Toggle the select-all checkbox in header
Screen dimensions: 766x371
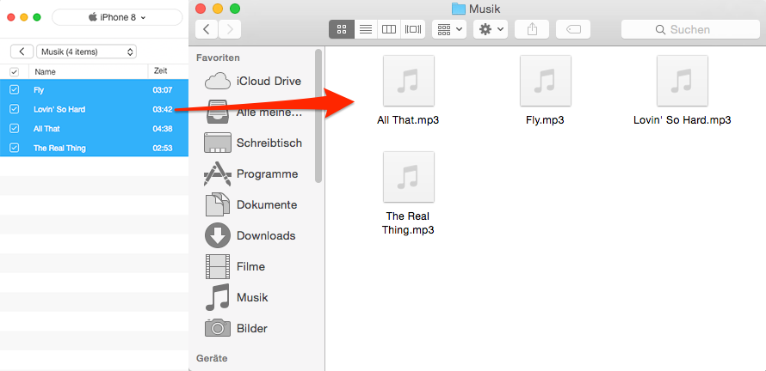point(14,71)
